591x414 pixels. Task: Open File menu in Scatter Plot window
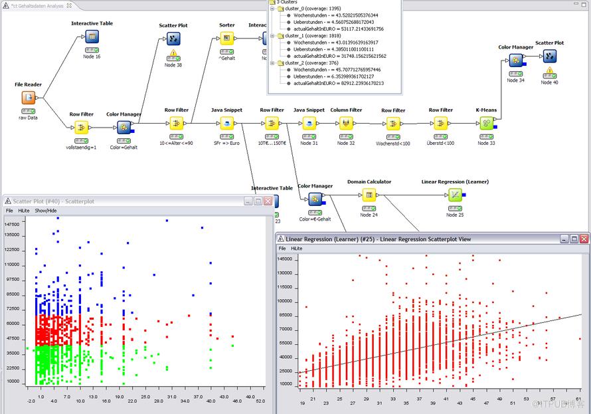pos(9,211)
